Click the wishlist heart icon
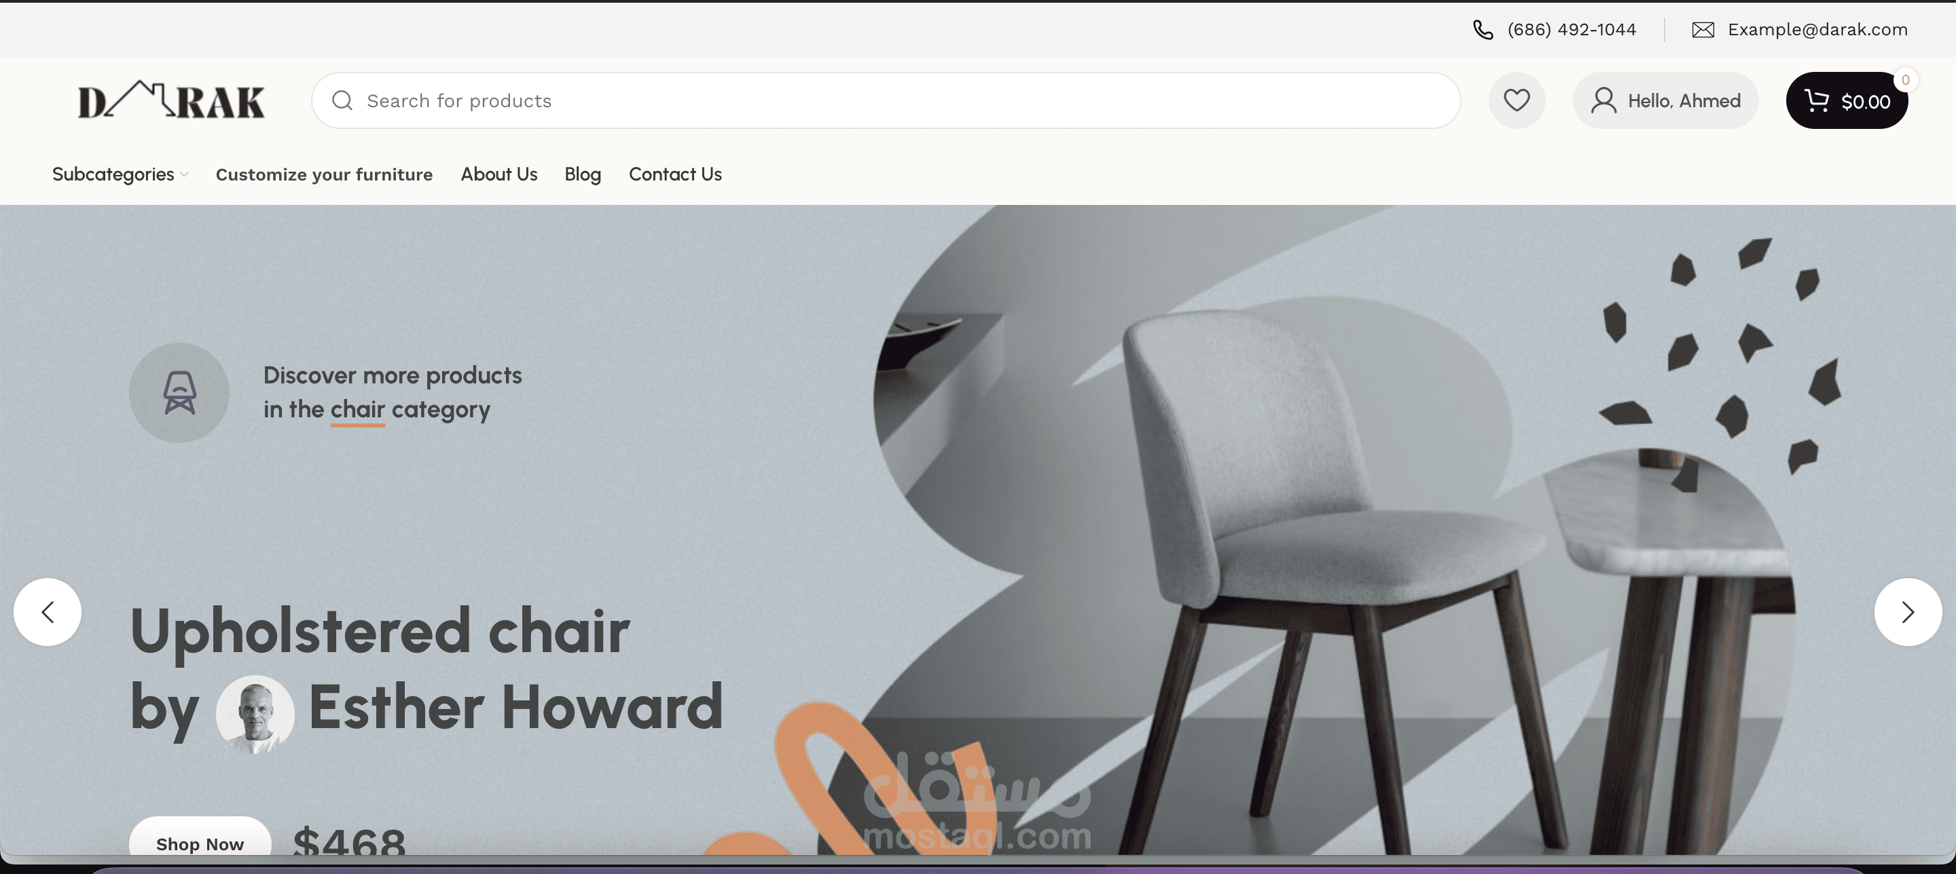This screenshot has width=1956, height=874. [x=1517, y=100]
